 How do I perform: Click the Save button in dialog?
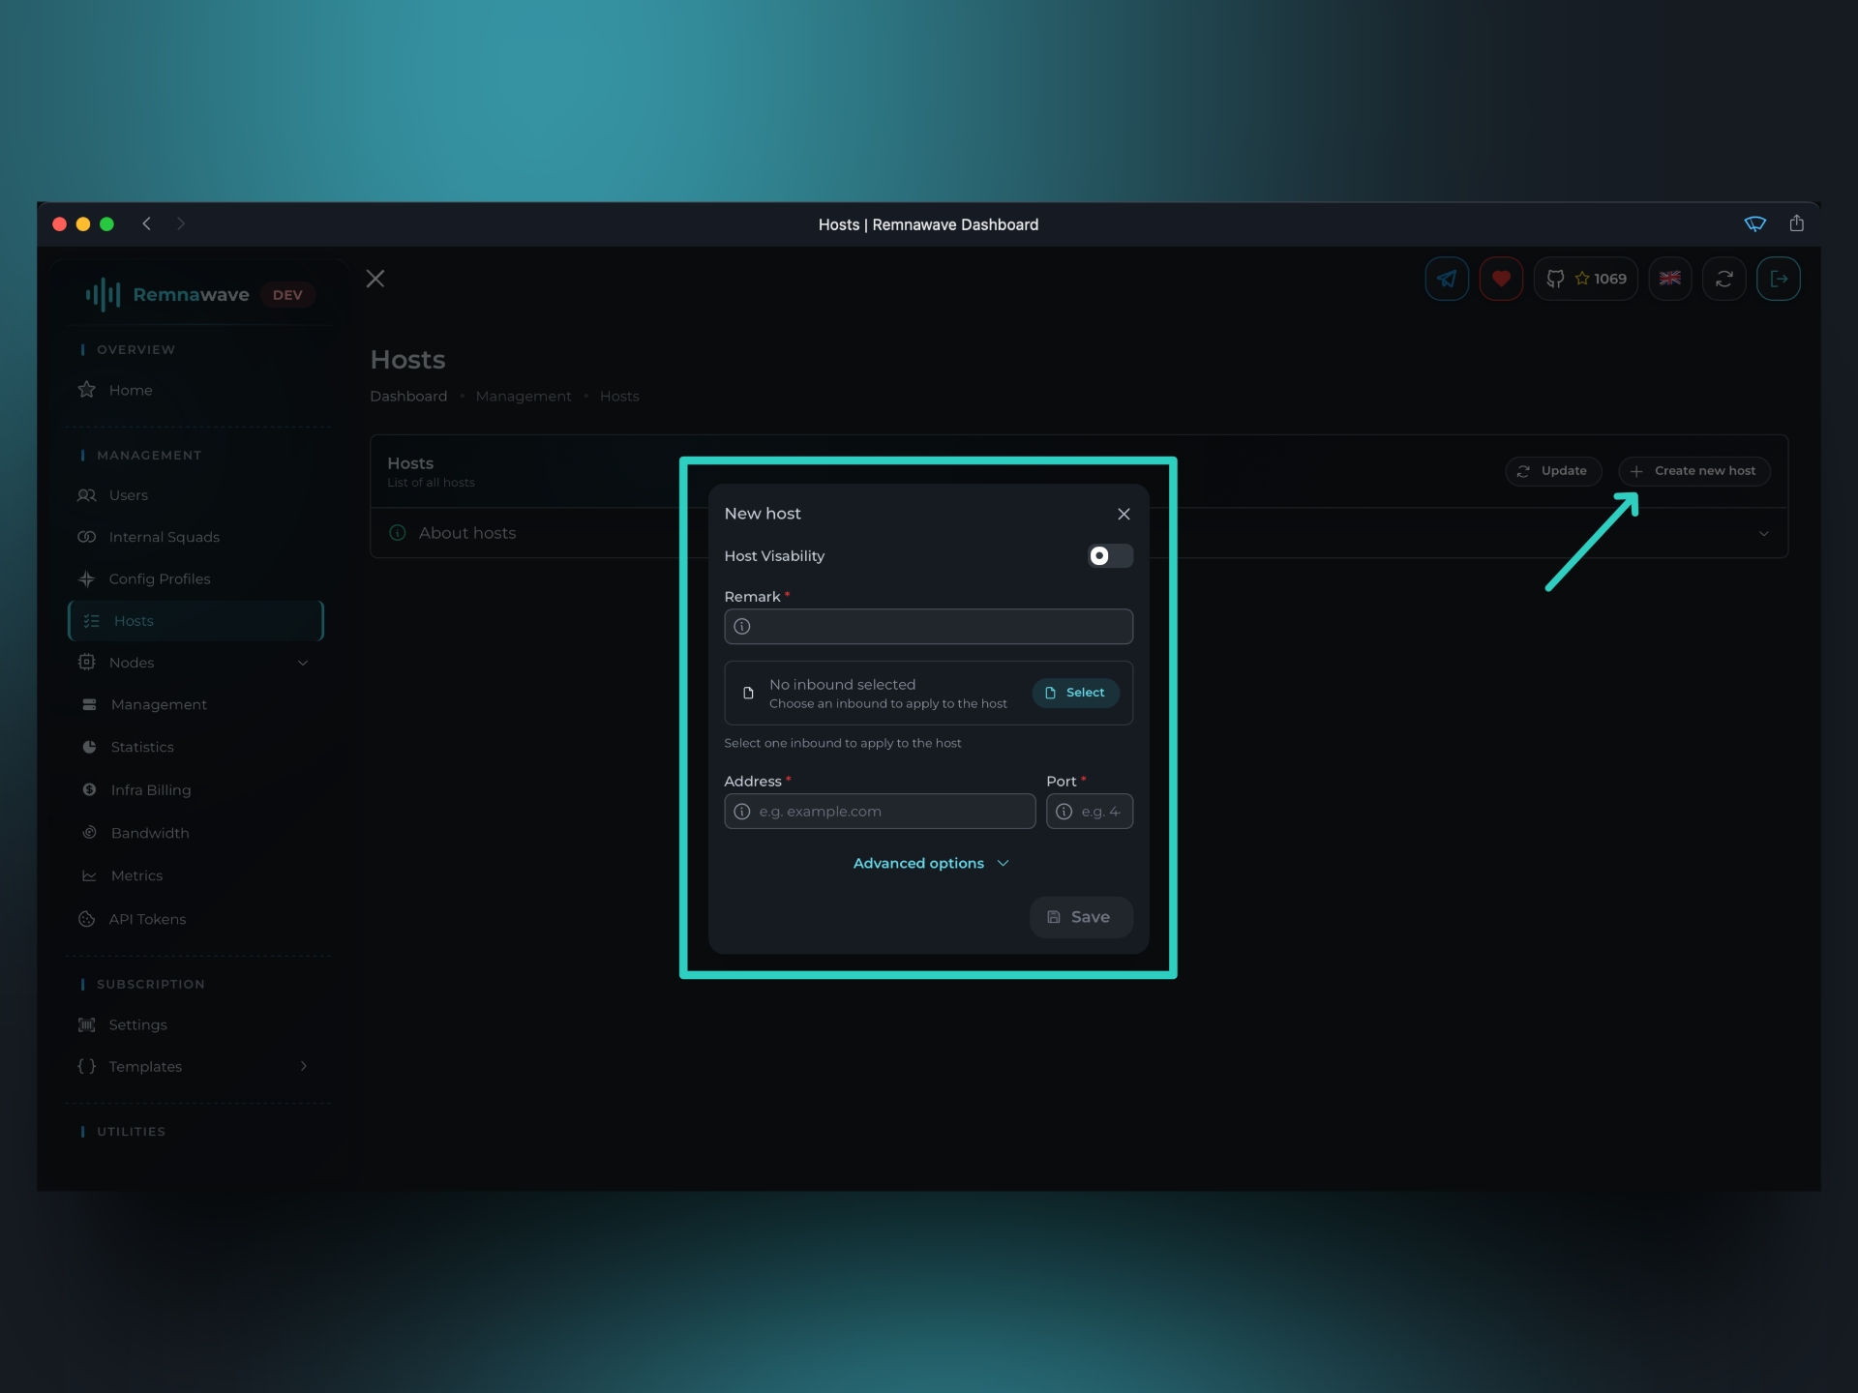(x=1080, y=917)
